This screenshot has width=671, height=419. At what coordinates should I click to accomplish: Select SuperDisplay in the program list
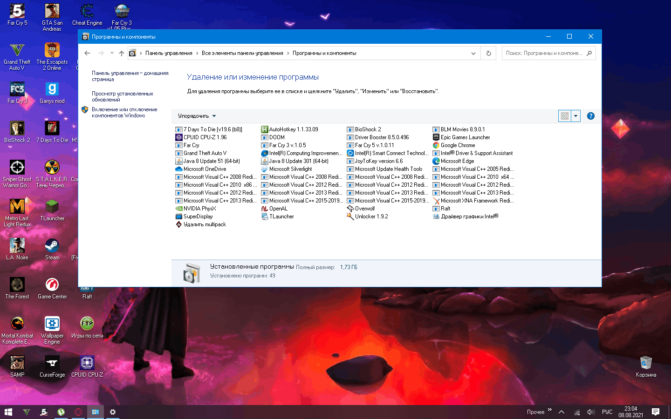[194, 216]
